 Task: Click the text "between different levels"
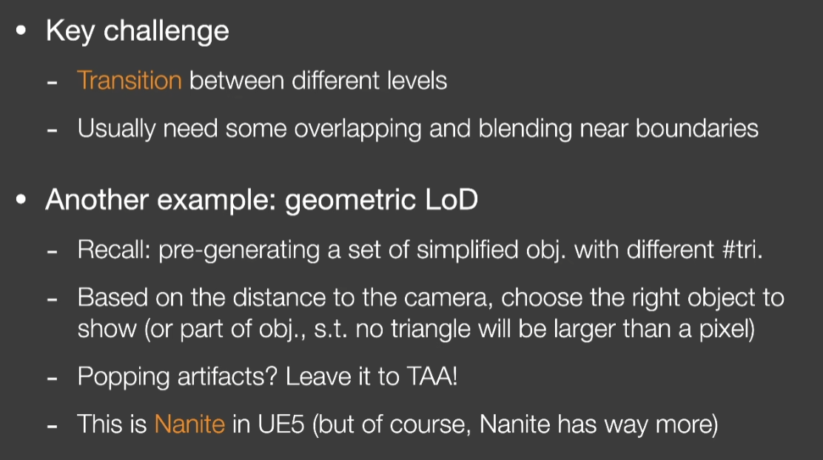(x=318, y=81)
